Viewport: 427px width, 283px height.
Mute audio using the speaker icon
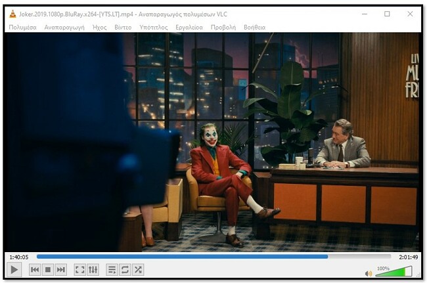click(x=369, y=273)
